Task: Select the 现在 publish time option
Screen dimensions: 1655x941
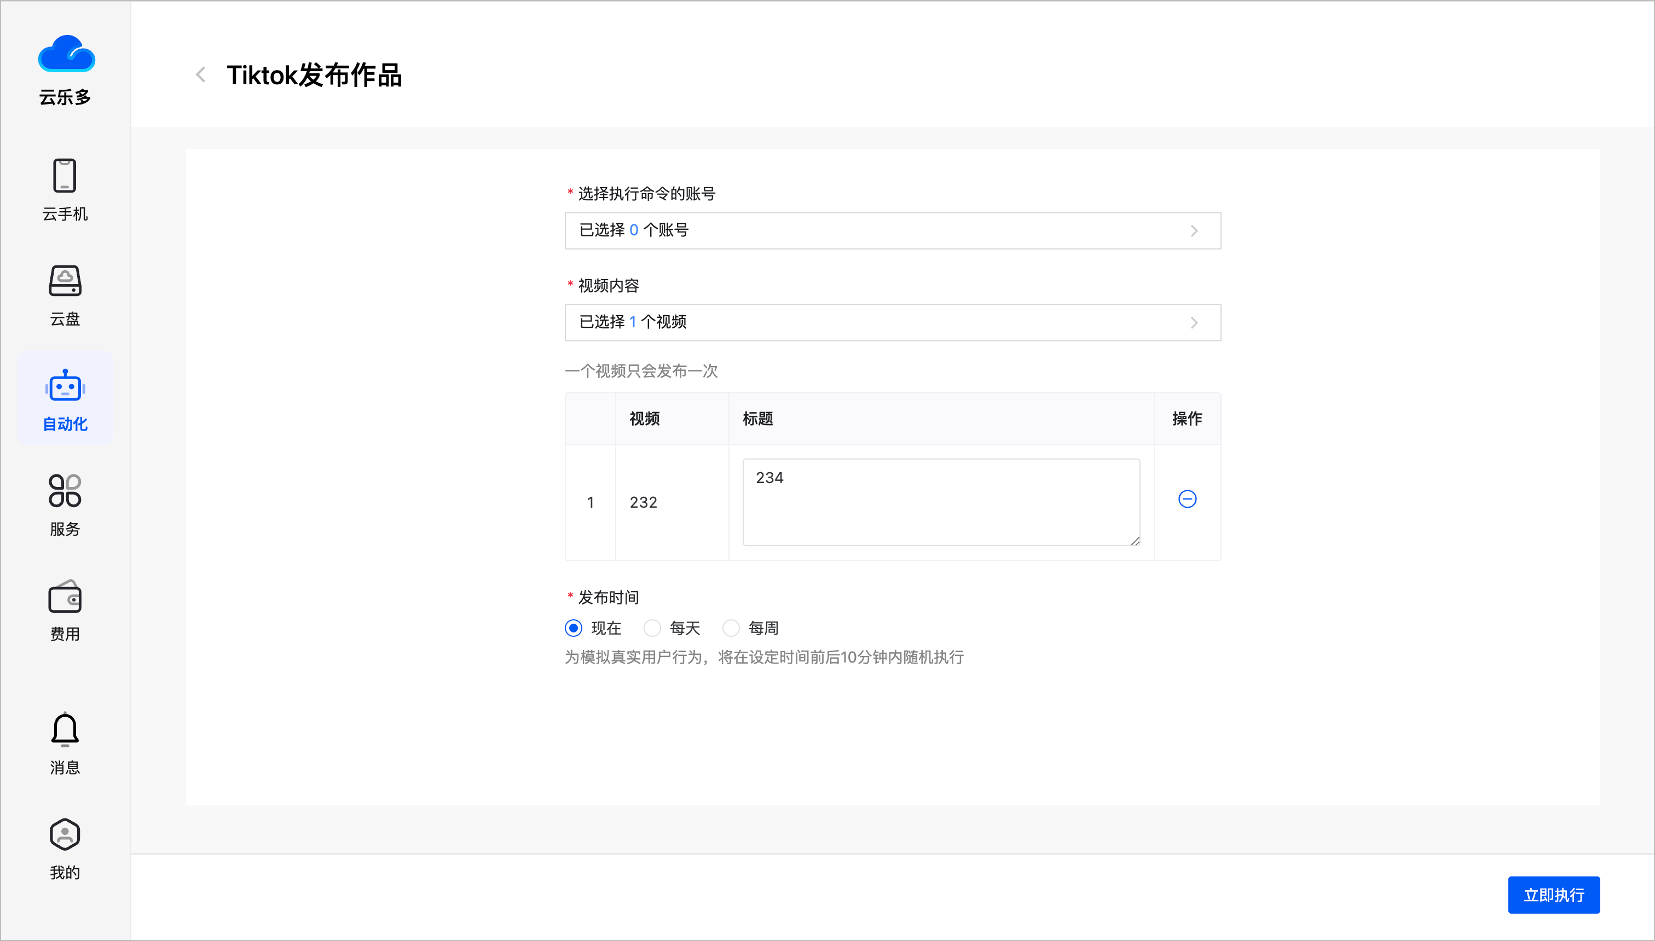Action: coord(574,628)
